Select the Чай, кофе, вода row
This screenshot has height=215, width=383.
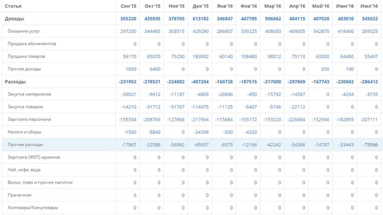(191, 170)
